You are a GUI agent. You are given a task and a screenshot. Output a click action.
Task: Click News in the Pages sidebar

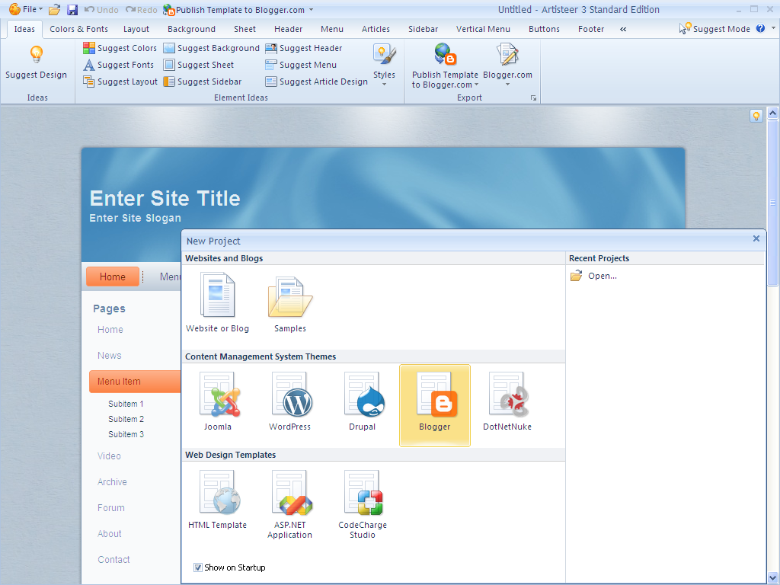(110, 355)
